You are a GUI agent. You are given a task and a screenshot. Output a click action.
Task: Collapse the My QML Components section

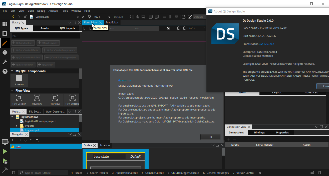(x=12, y=71)
